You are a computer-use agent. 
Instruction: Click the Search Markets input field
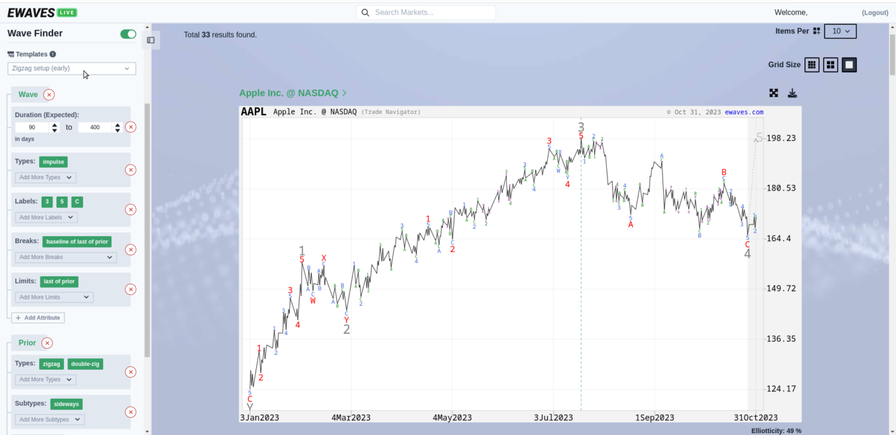(x=426, y=13)
